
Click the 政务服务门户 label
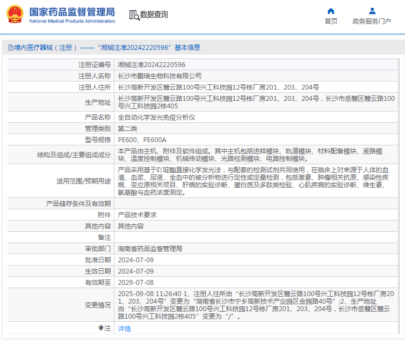(372, 21)
